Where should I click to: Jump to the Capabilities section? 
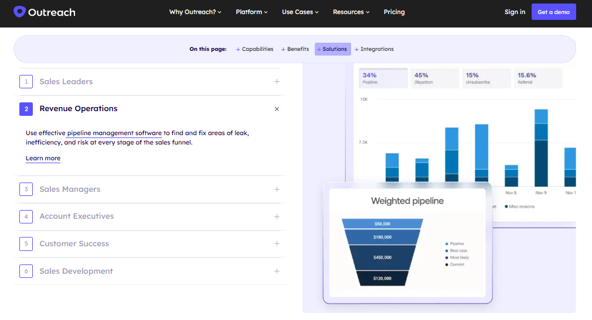(x=254, y=49)
